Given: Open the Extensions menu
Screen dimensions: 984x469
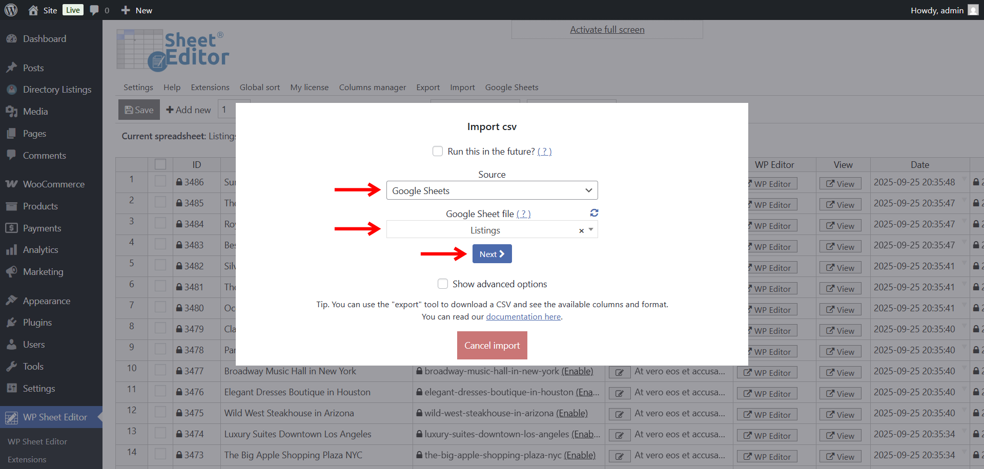Looking at the screenshot, I should 210,88.
